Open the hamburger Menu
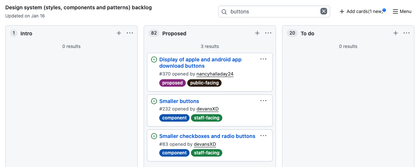 pos(402,12)
